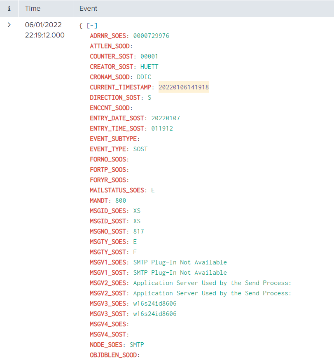
Task: Click the timestamp 06/01/2022 22:19:12.000
Action: point(44,30)
